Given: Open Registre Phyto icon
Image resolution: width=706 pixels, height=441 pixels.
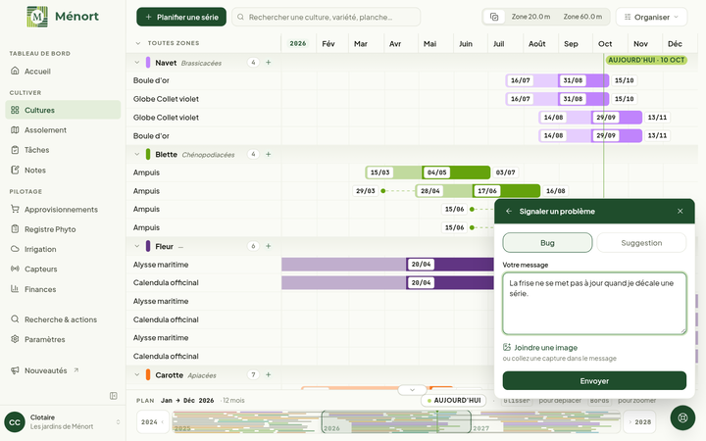Looking at the screenshot, I should (15, 229).
